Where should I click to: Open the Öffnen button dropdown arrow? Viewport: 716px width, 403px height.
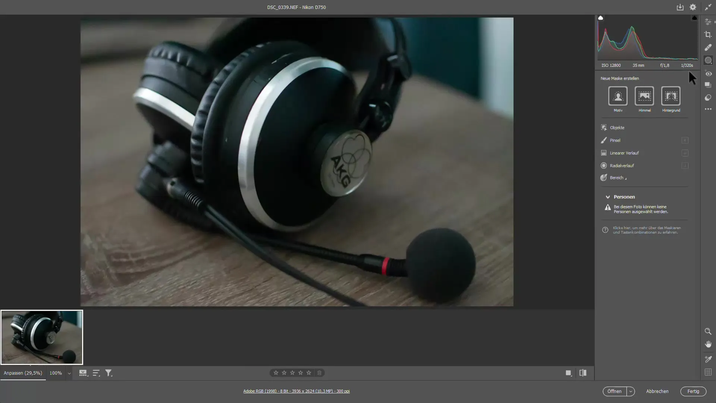631,391
